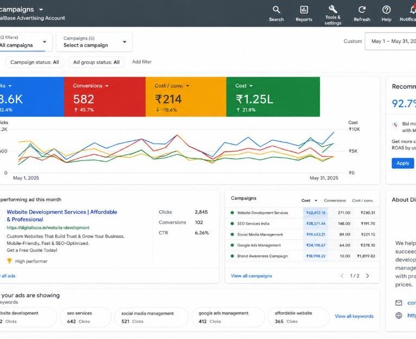
Task: Open the Notifications bell
Action: [413, 10]
